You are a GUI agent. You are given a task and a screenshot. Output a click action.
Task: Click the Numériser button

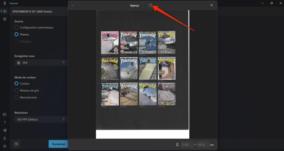tap(59, 144)
